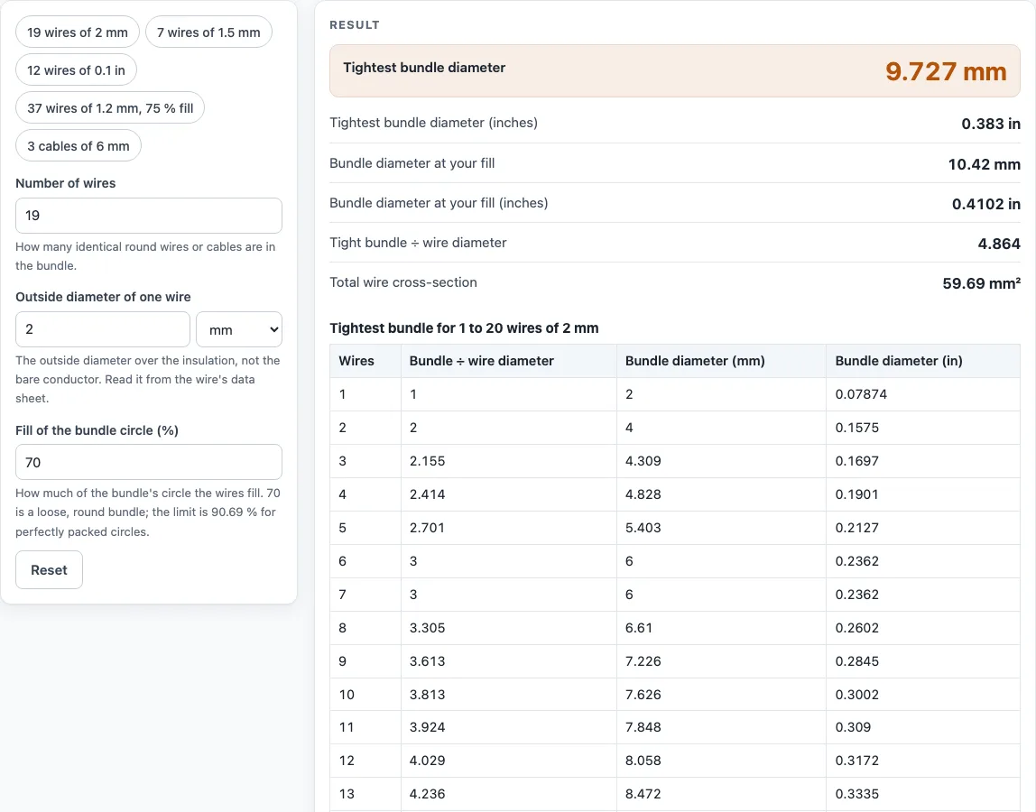Click the 'Bundle diameter (mm)' column header

[x=722, y=361]
